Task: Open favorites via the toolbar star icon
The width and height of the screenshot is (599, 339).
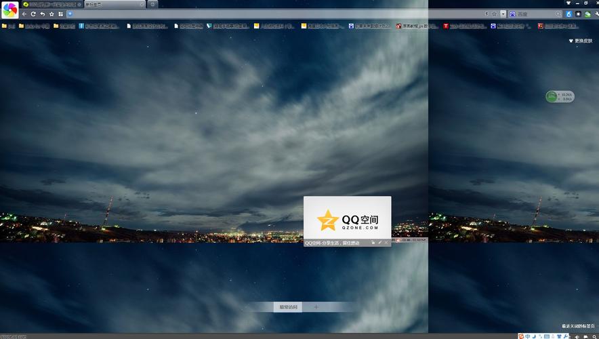Action: coord(51,14)
